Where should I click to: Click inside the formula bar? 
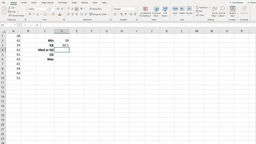coord(148,25)
